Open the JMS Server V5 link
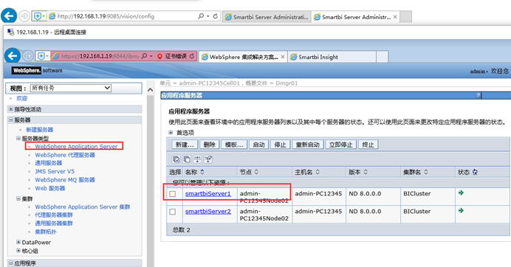 pyautogui.click(x=55, y=171)
